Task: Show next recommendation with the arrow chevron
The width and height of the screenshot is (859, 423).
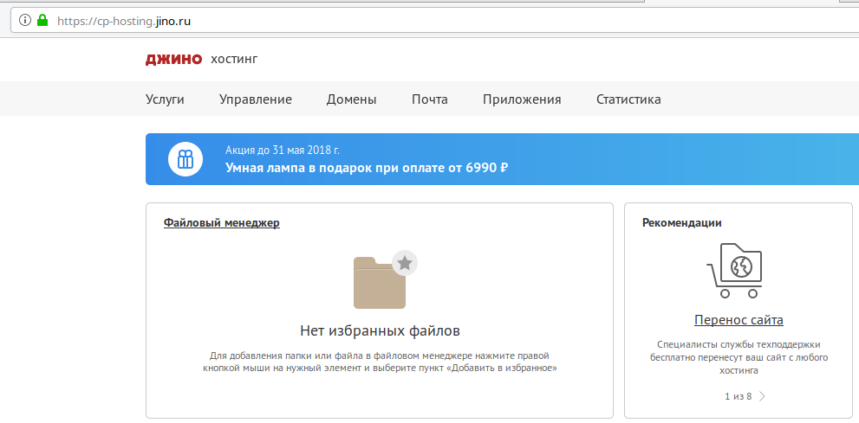Action: 762,397
